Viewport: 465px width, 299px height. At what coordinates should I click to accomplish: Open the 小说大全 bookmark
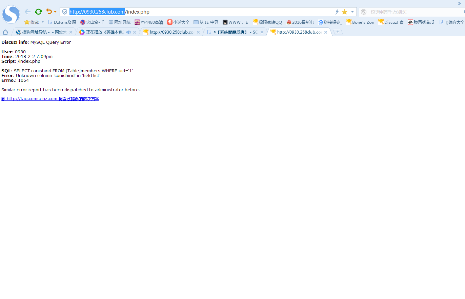click(178, 22)
